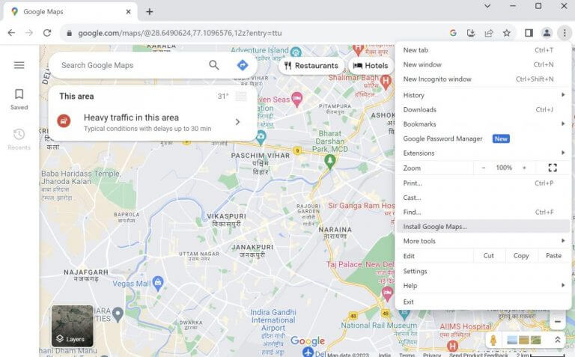This screenshot has width=575, height=357.
Task: Open the Recents sidebar icon
Action: (x=19, y=139)
